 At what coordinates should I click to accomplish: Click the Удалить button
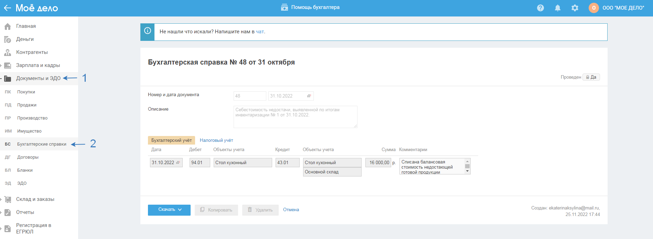pos(260,210)
